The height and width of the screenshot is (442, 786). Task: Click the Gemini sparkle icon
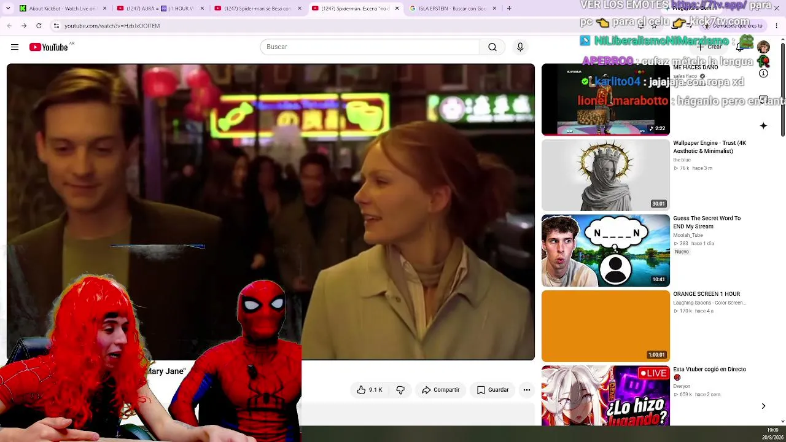[763, 126]
